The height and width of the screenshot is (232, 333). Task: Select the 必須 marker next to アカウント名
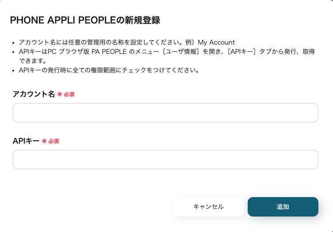tap(69, 95)
